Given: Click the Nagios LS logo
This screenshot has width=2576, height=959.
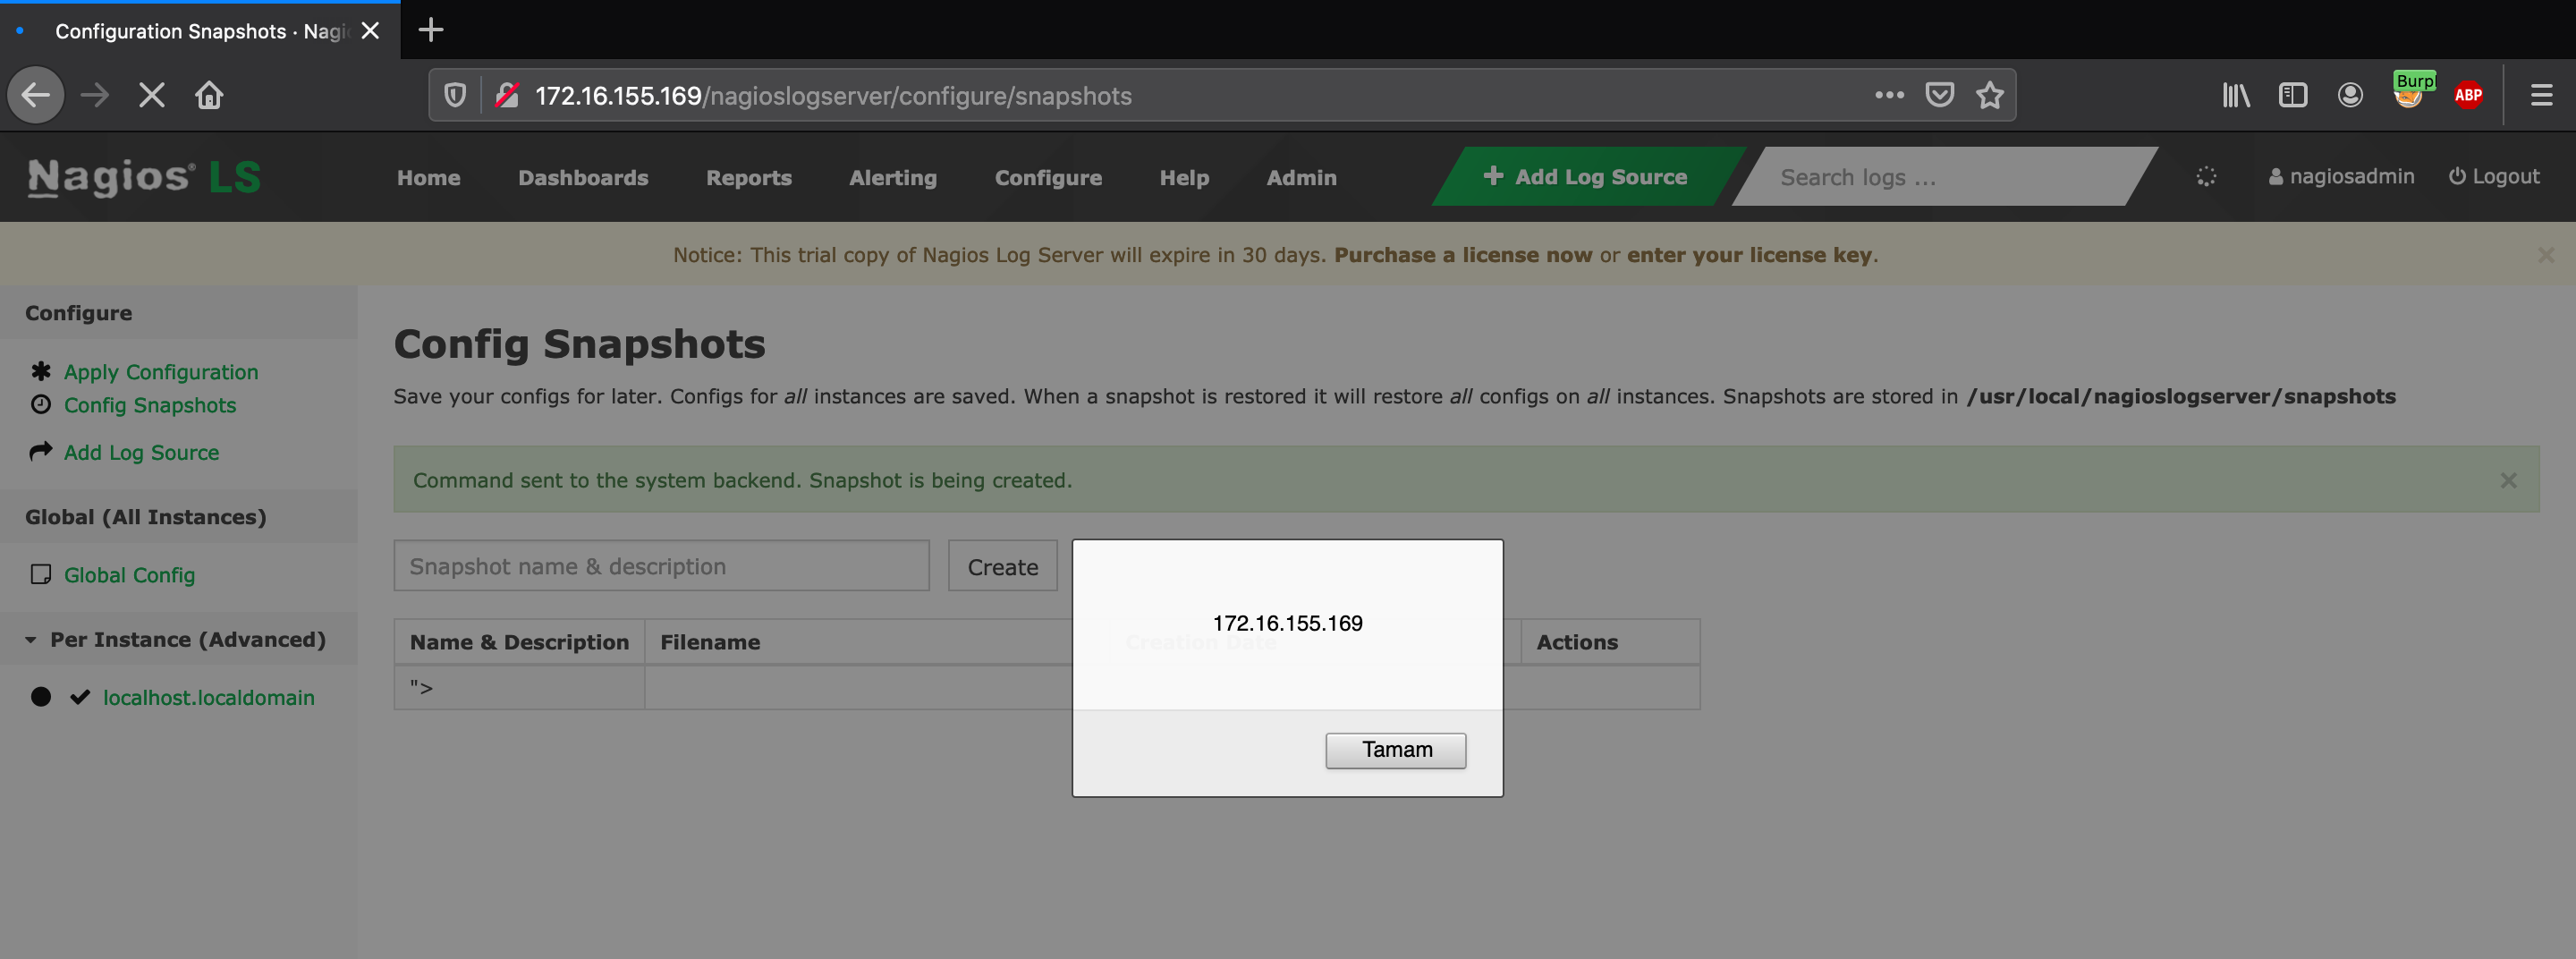Looking at the screenshot, I should coord(144,177).
